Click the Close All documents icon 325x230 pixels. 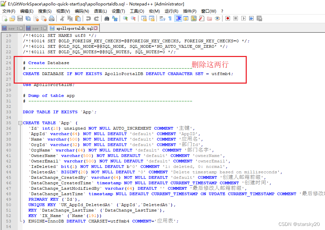pos(44,19)
